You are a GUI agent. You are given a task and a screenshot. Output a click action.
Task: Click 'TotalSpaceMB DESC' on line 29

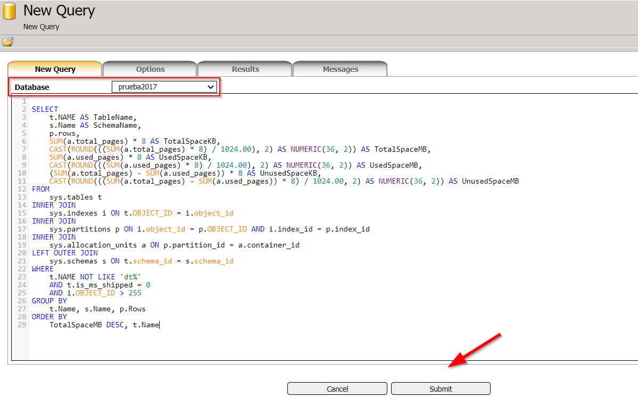(87, 325)
